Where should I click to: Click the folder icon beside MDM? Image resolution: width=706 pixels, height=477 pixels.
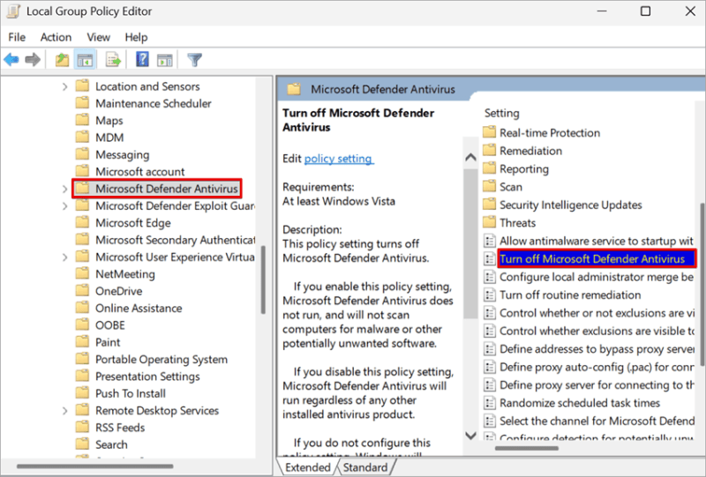tap(82, 138)
